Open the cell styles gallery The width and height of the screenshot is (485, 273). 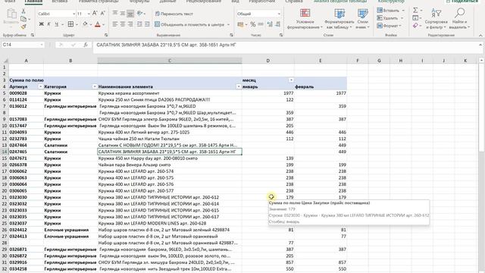[362, 19]
